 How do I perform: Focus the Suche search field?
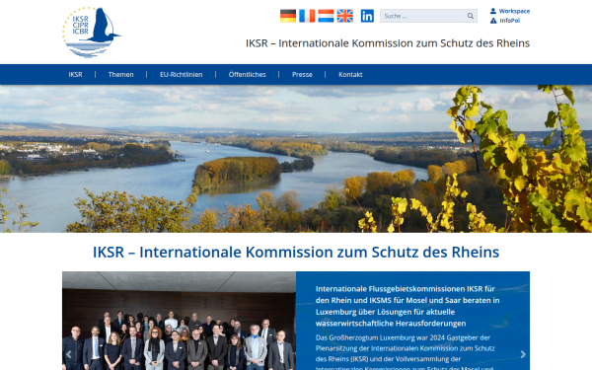[x=428, y=16]
